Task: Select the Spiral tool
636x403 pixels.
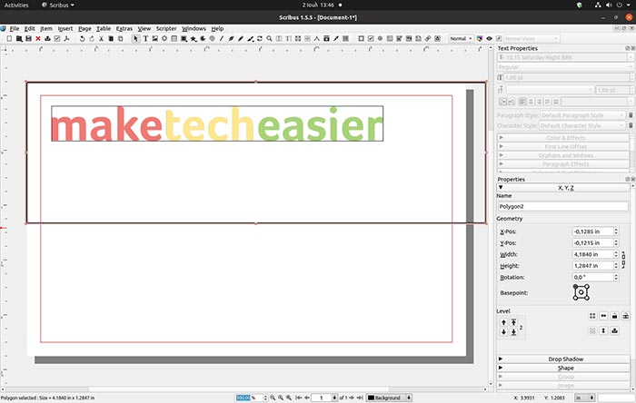Action: [212, 38]
